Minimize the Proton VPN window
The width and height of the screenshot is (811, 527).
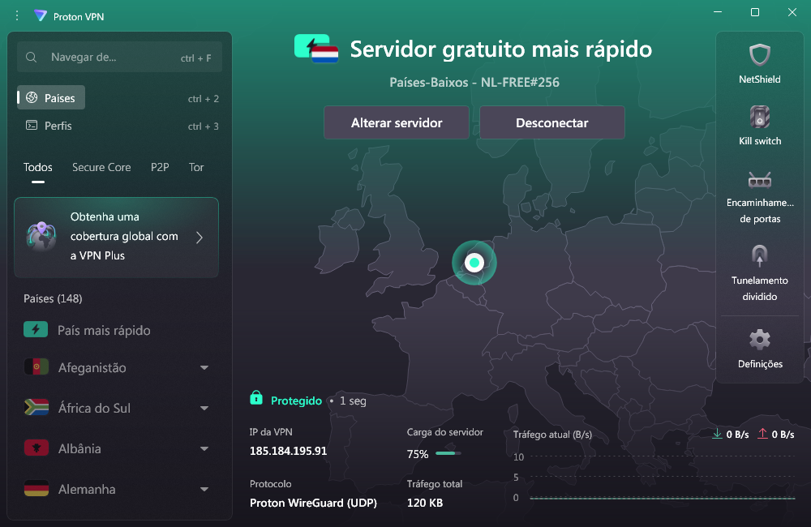pyautogui.click(x=718, y=12)
